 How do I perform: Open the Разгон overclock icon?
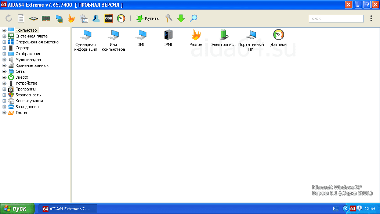196,38
